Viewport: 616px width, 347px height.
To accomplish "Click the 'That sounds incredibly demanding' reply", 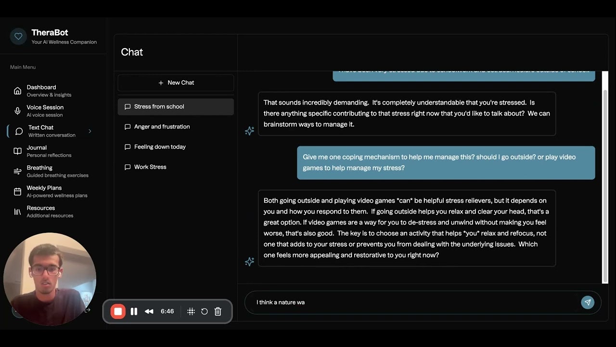I will coord(407,114).
